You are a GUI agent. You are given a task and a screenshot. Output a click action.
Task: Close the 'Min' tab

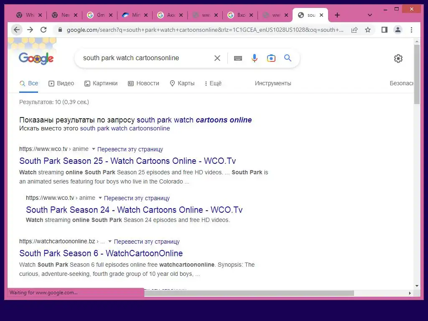(146, 15)
